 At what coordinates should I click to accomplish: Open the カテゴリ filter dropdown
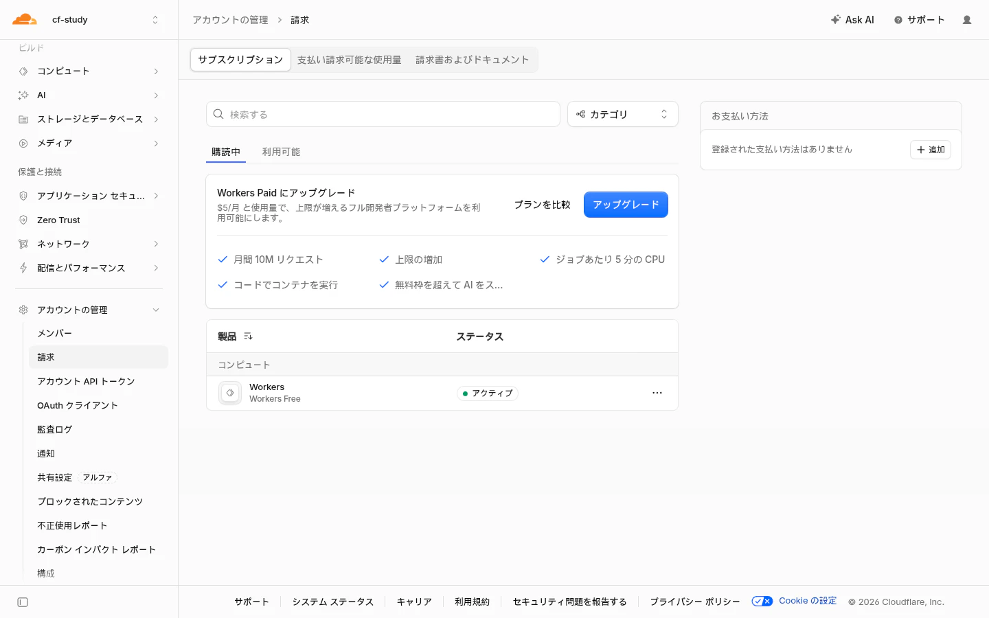[623, 114]
